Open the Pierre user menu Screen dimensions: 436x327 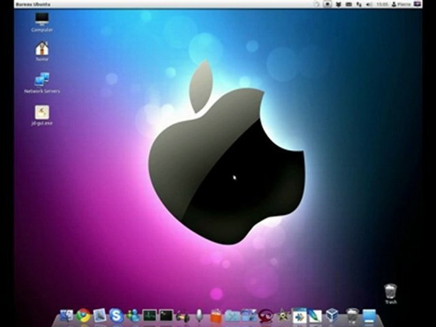point(401,4)
